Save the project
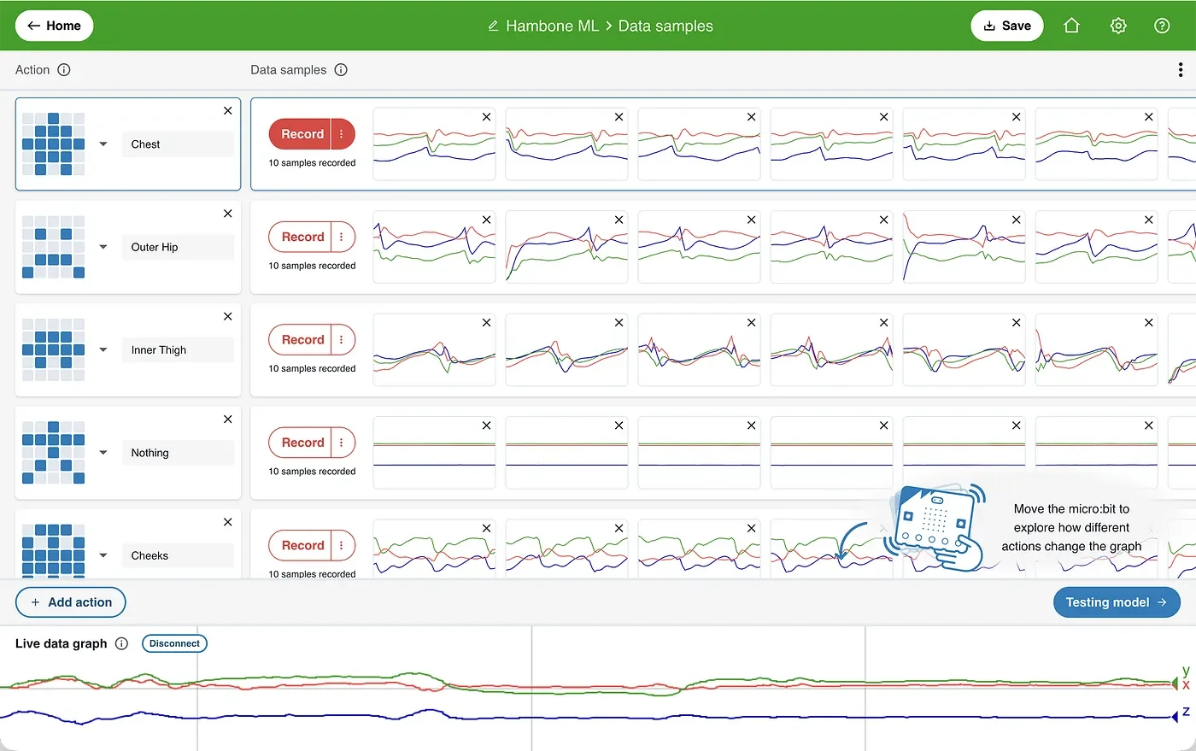This screenshot has height=751, width=1196. point(1006,26)
